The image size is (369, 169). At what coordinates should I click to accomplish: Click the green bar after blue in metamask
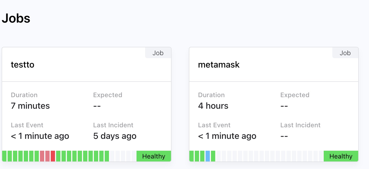[213, 156]
